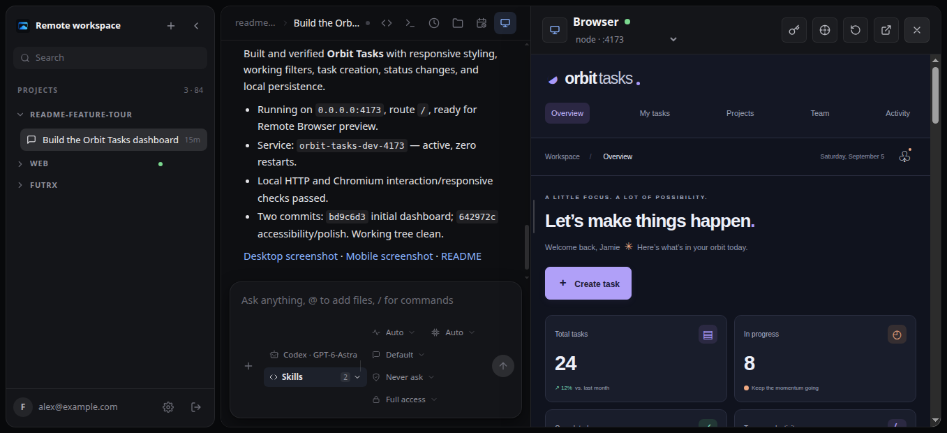Click the In progress card icon
The width and height of the screenshot is (947, 433).
coord(897,335)
